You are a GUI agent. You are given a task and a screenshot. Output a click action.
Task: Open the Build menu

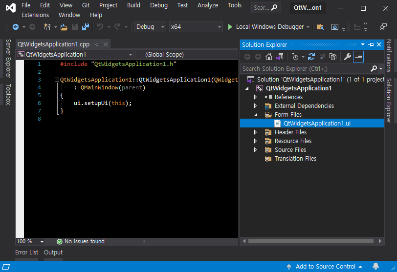point(133,5)
